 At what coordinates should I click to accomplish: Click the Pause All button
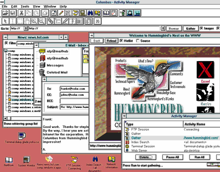click(172, 157)
